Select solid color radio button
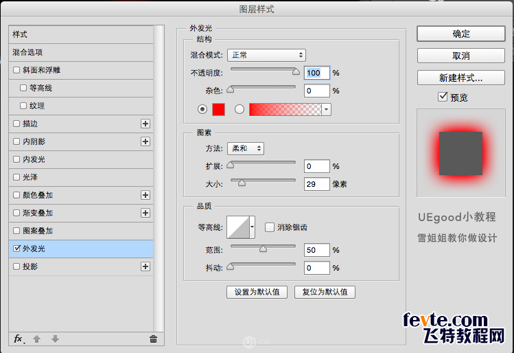This screenshot has width=514, height=353. tap(202, 109)
